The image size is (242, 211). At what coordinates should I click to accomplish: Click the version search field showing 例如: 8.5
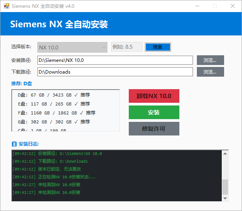[x=127, y=47]
